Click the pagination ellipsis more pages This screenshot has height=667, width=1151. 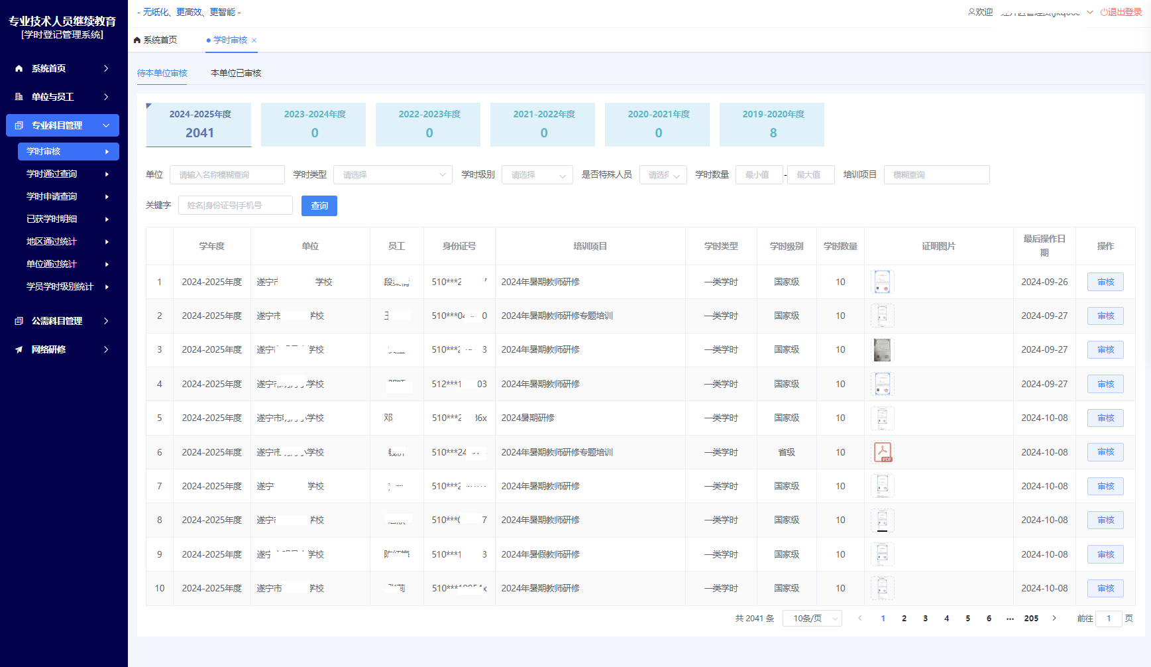1010,618
